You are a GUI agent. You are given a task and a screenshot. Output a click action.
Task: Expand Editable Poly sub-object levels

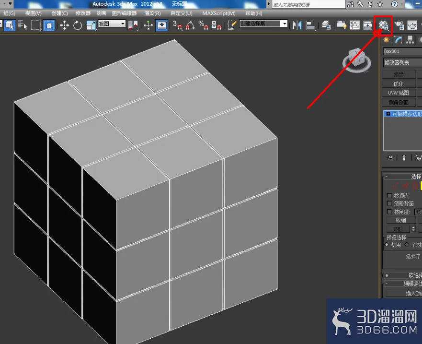tap(388, 114)
